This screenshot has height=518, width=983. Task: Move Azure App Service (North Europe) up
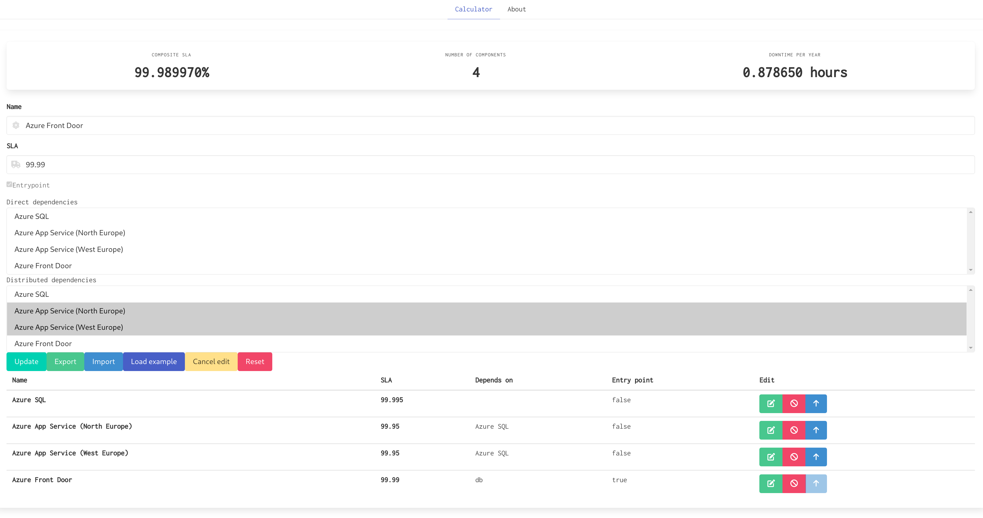tap(816, 430)
